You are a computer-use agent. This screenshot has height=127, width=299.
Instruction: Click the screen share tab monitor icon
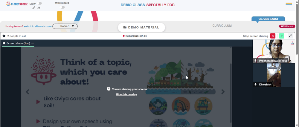coord(4,43)
